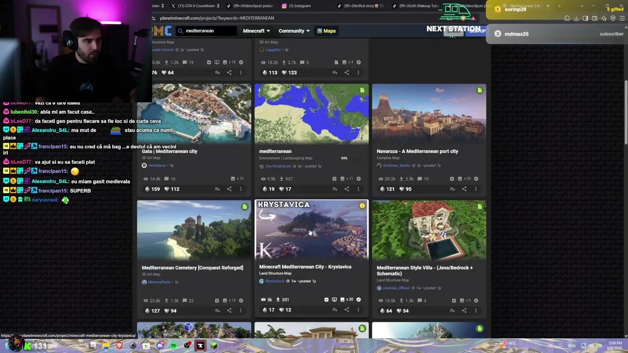Viewport: 628px width, 353px height.
Task: Add Gata Mediterranean city to a collection
Action: [x=217, y=189]
